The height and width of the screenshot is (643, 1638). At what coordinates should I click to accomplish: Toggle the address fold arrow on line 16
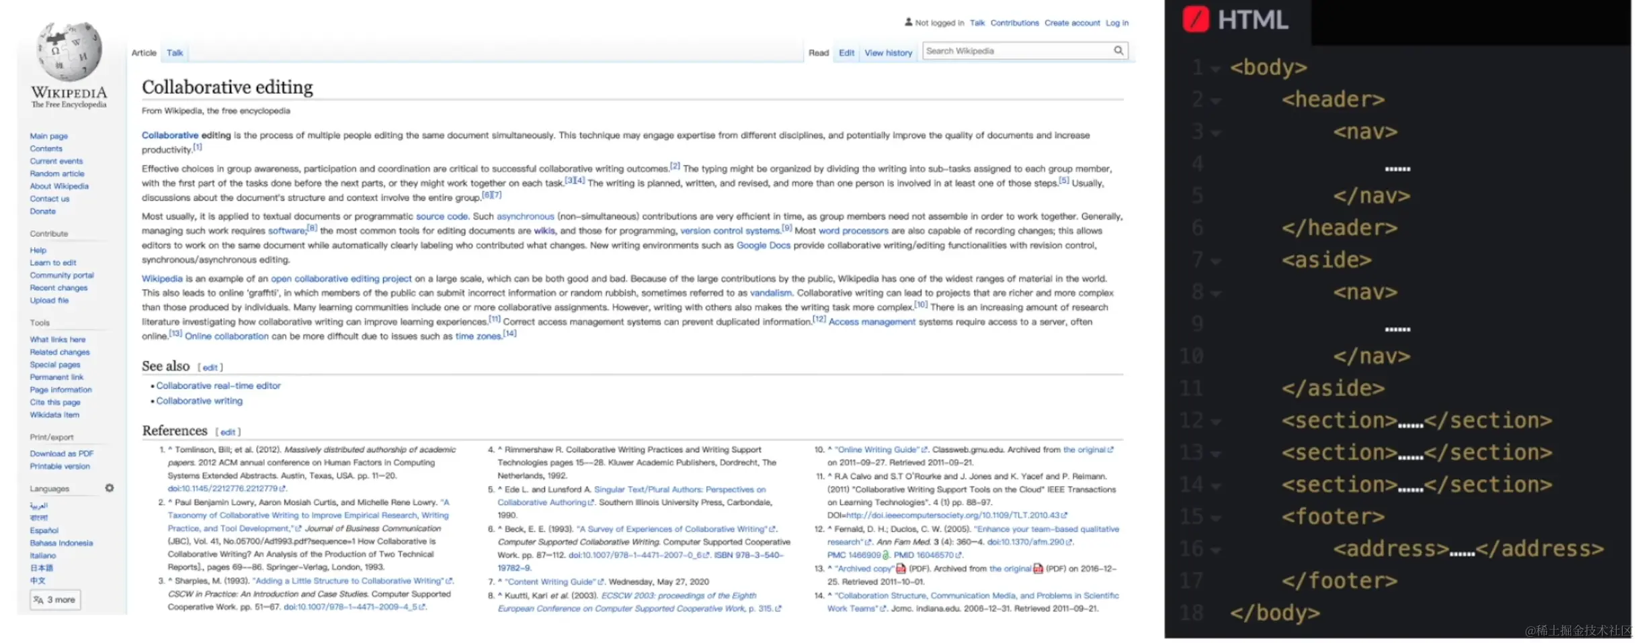tap(1215, 550)
